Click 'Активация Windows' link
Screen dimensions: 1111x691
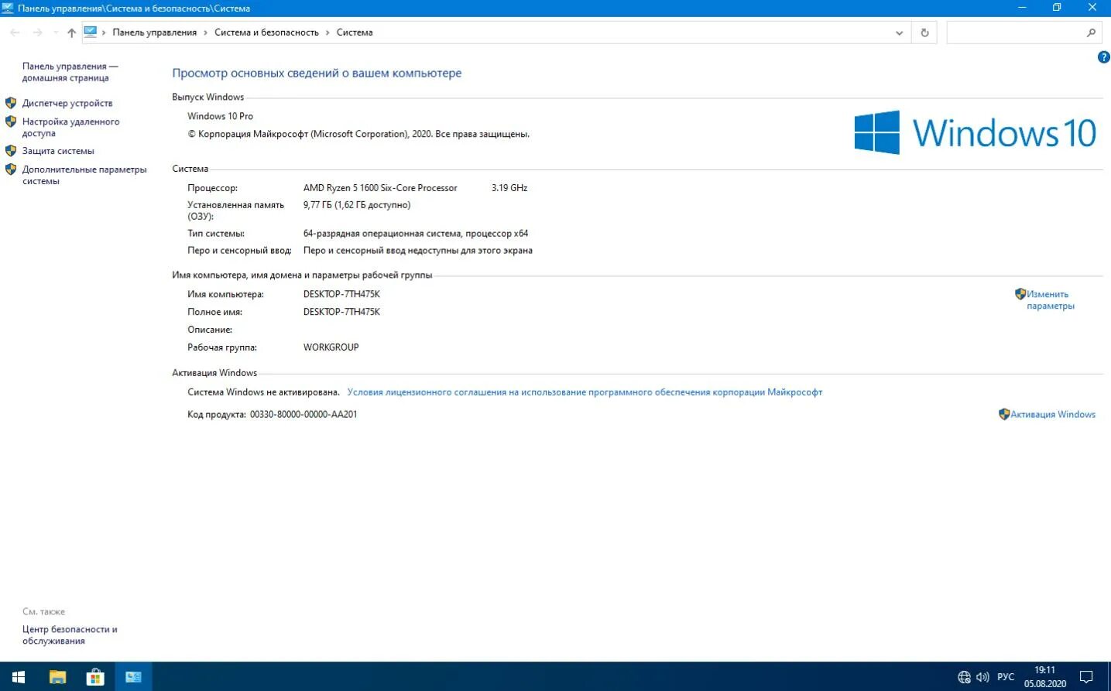[x=1053, y=415]
